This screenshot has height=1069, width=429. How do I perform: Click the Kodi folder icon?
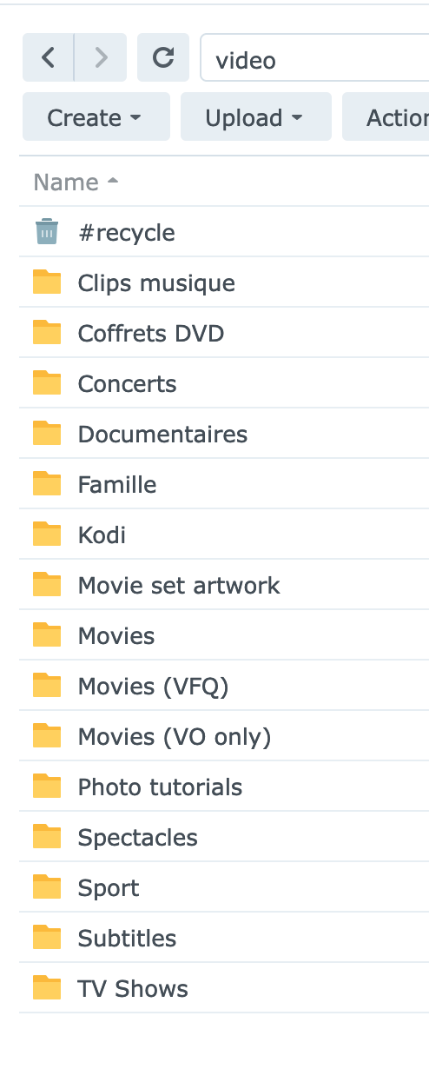pyautogui.click(x=47, y=534)
